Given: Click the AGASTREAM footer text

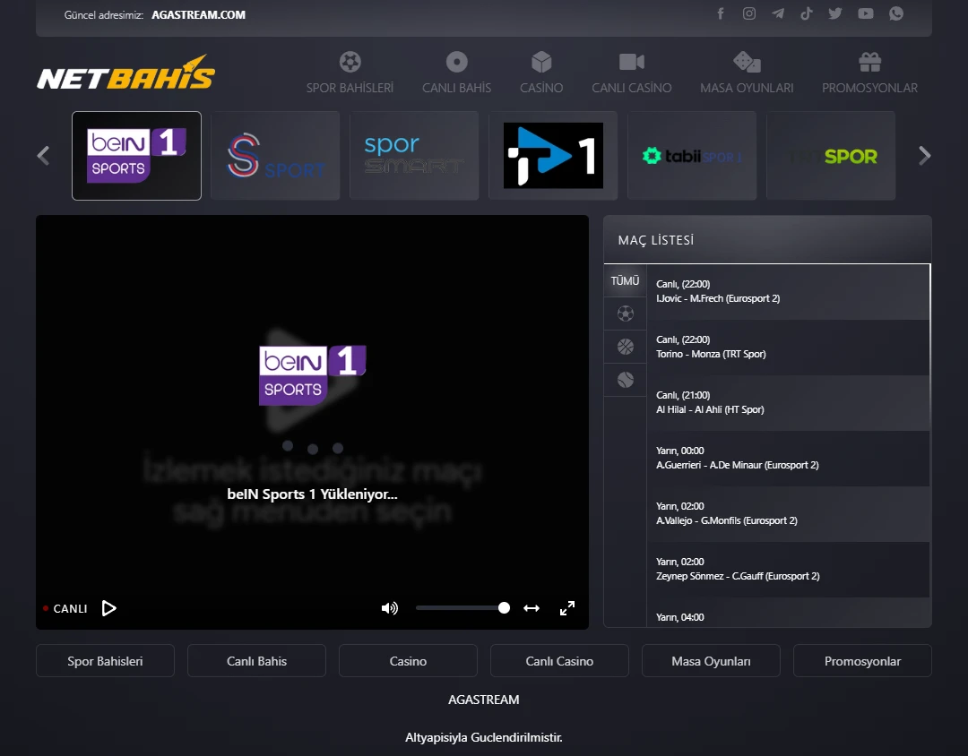Looking at the screenshot, I should [483, 700].
